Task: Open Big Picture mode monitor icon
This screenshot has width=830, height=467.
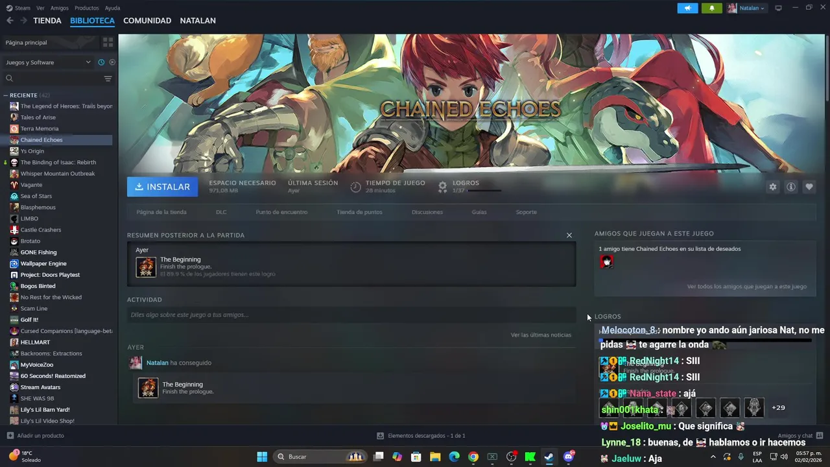Action: coord(778,8)
